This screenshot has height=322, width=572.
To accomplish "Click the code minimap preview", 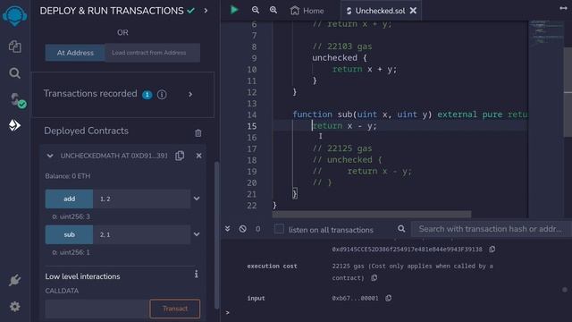I will [546, 34].
